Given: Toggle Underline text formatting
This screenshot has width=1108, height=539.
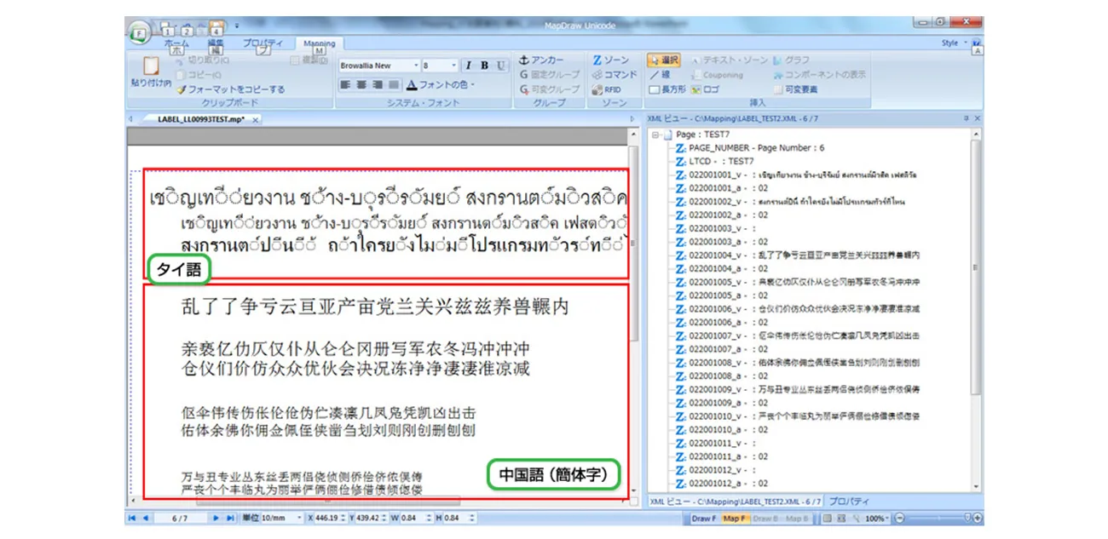Looking at the screenshot, I should 500,66.
